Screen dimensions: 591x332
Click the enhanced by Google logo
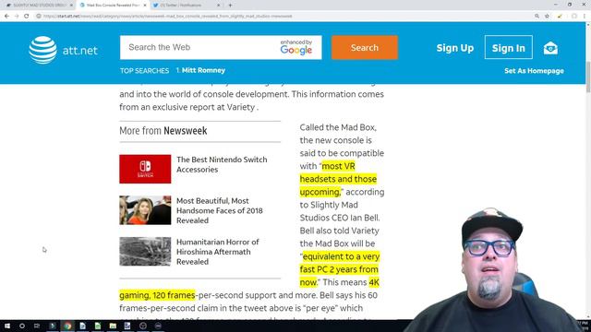(x=296, y=47)
